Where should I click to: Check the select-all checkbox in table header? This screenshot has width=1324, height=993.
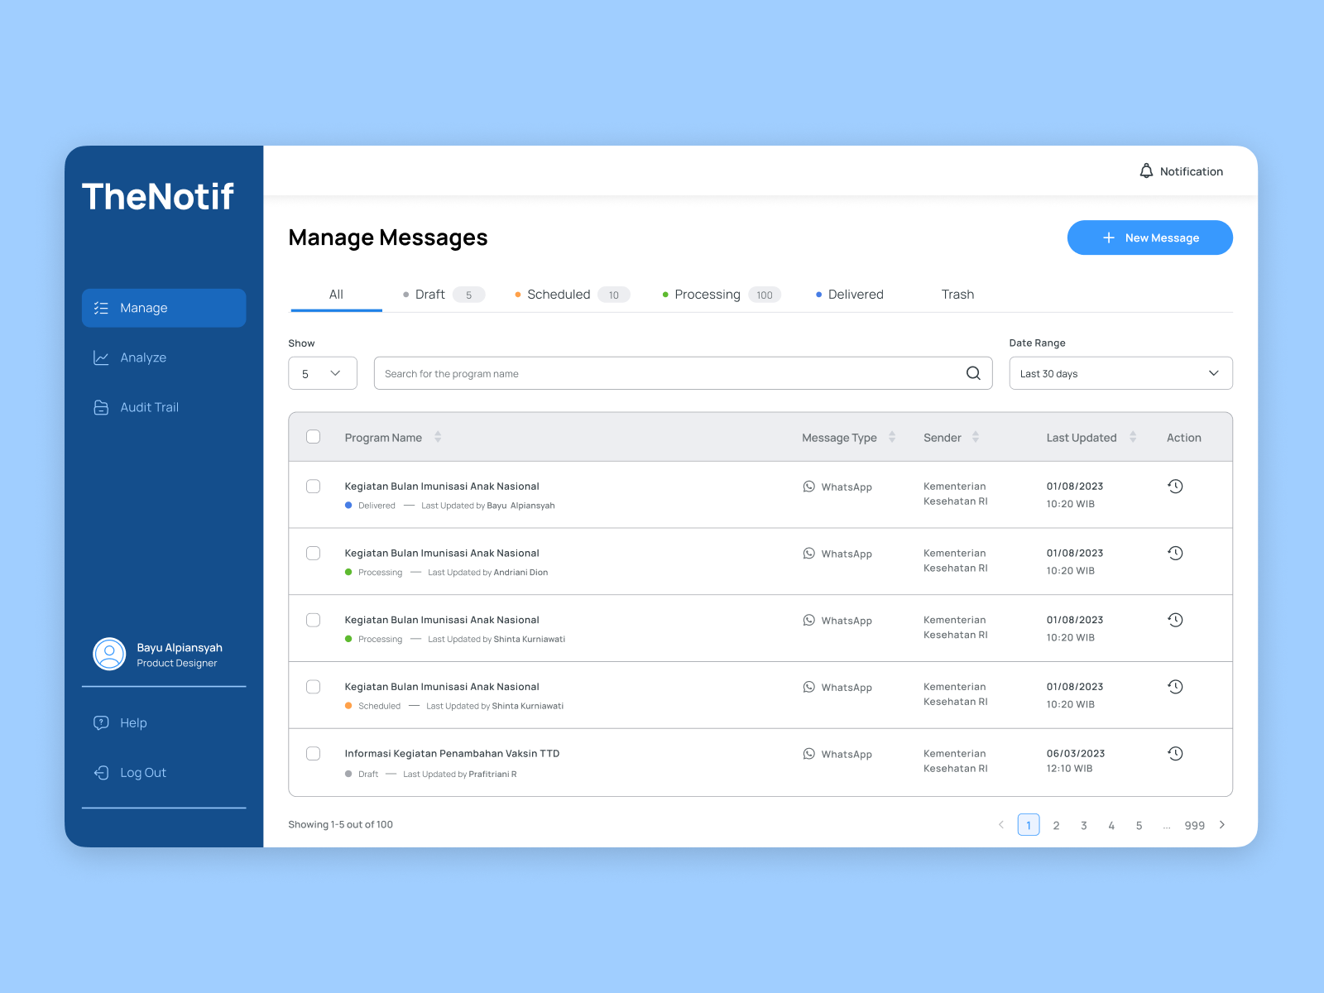tap(313, 437)
